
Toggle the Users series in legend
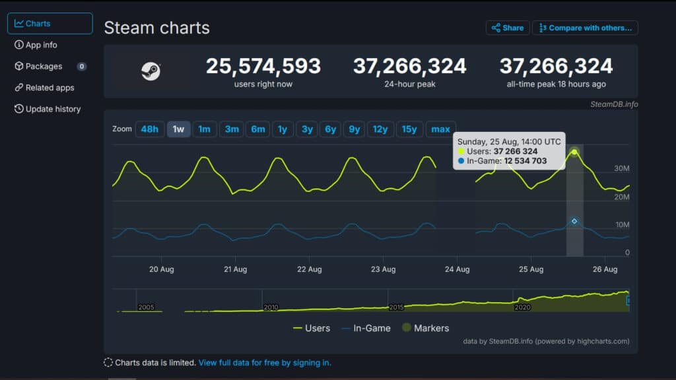pyautogui.click(x=312, y=329)
